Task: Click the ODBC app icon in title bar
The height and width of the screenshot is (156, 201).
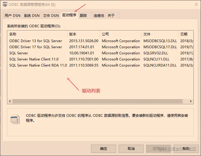Action: coord(5,4)
